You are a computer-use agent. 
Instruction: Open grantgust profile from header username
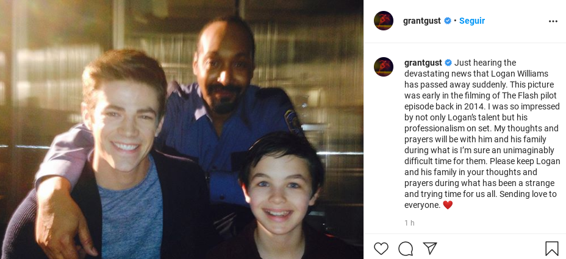pos(422,21)
